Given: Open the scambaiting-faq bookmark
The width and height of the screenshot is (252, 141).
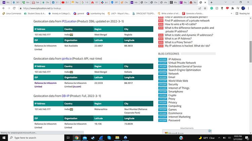Looking at the screenshot, I should point(95,13).
